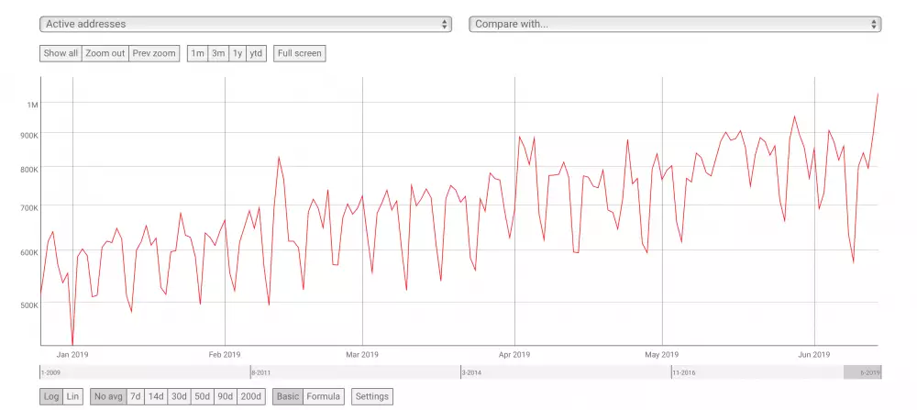Select the Basic tab

pyautogui.click(x=288, y=396)
